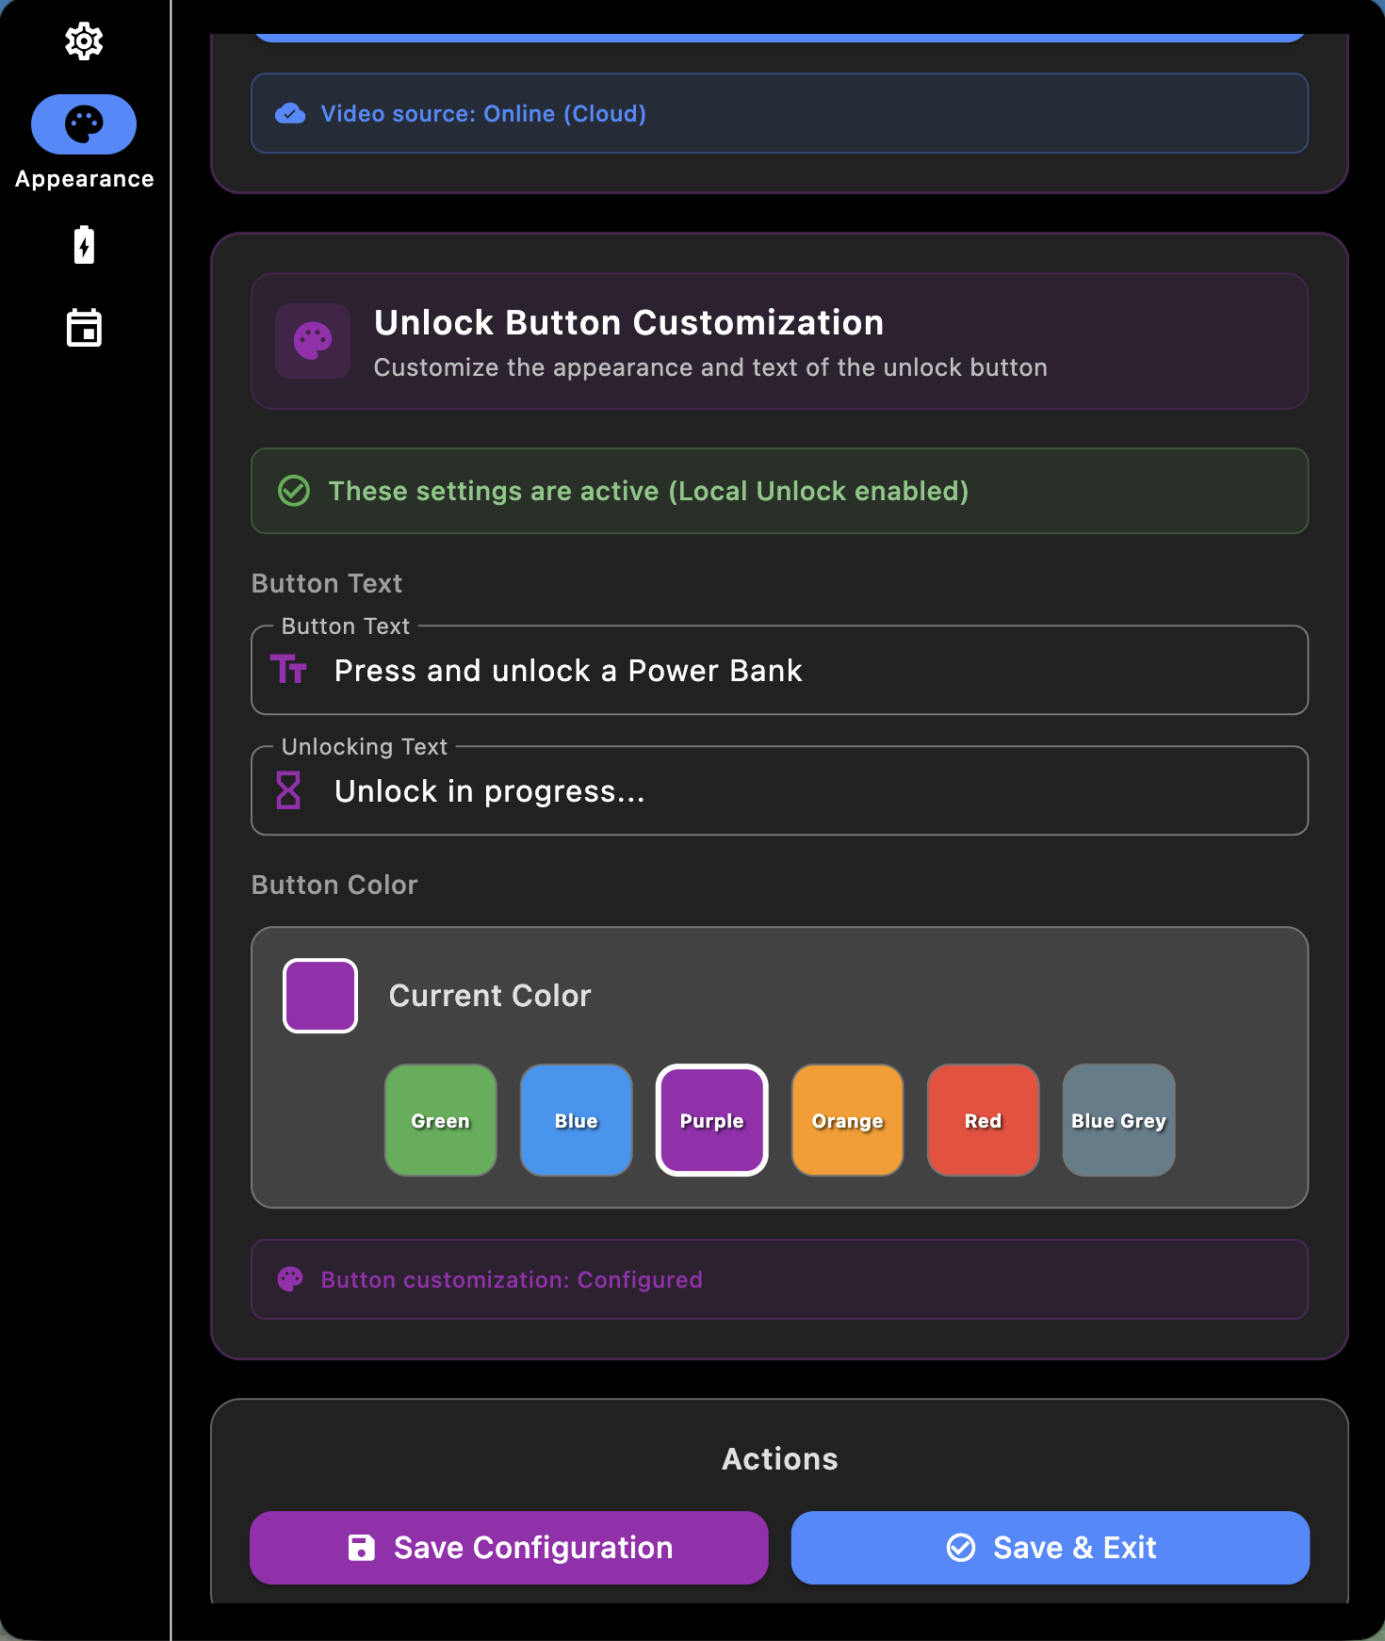This screenshot has height=1641, width=1385.
Task: Open the battery/power section in sidebar
Action: (84, 245)
